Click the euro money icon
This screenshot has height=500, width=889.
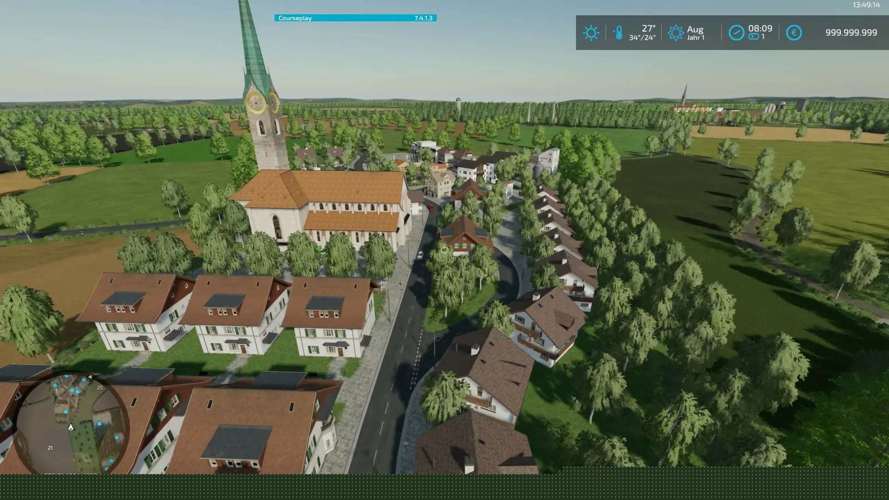pyautogui.click(x=794, y=33)
